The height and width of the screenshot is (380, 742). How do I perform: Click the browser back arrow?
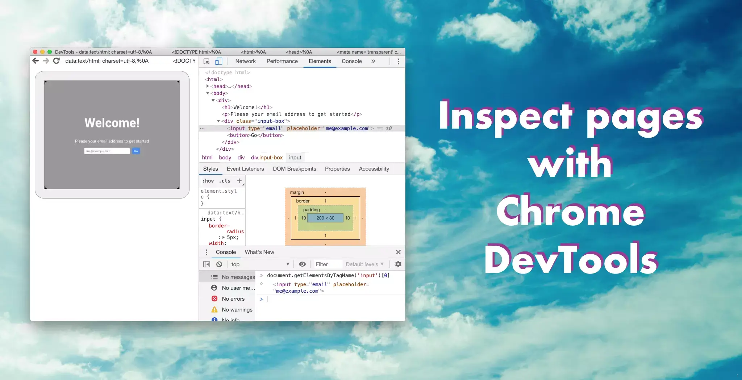36,61
